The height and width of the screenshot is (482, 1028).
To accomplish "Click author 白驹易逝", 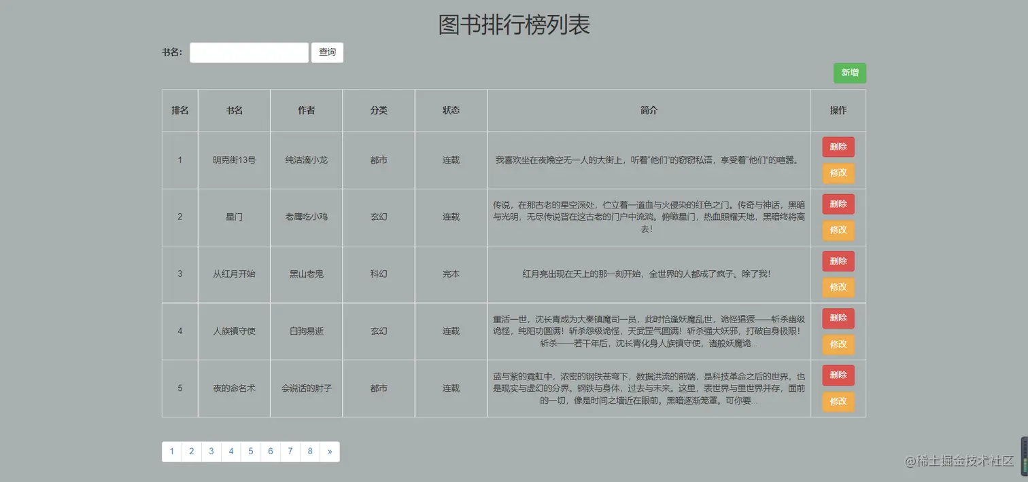I will click(307, 331).
